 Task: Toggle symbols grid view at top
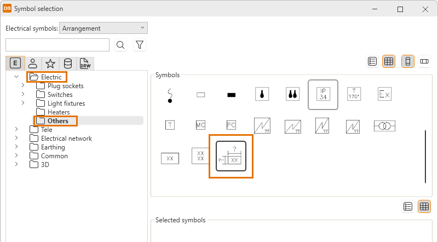tap(389, 62)
